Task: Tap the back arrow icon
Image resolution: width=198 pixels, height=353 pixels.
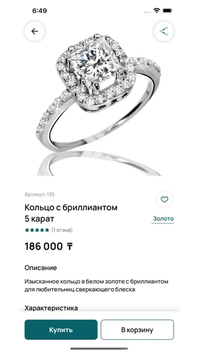Action: click(x=34, y=31)
